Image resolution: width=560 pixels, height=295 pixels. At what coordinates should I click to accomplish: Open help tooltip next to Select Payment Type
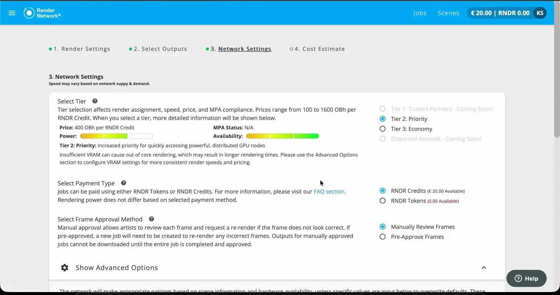pos(124,183)
